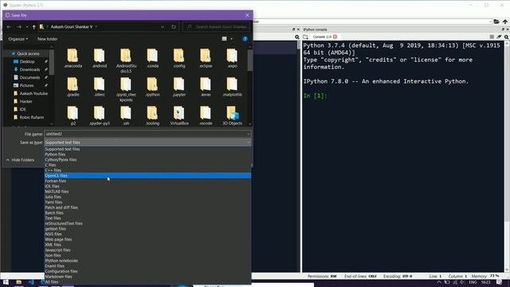Image resolution: width=510 pixels, height=287 pixels.
Task: Select OpenCL files type
Action: pos(147,175)
